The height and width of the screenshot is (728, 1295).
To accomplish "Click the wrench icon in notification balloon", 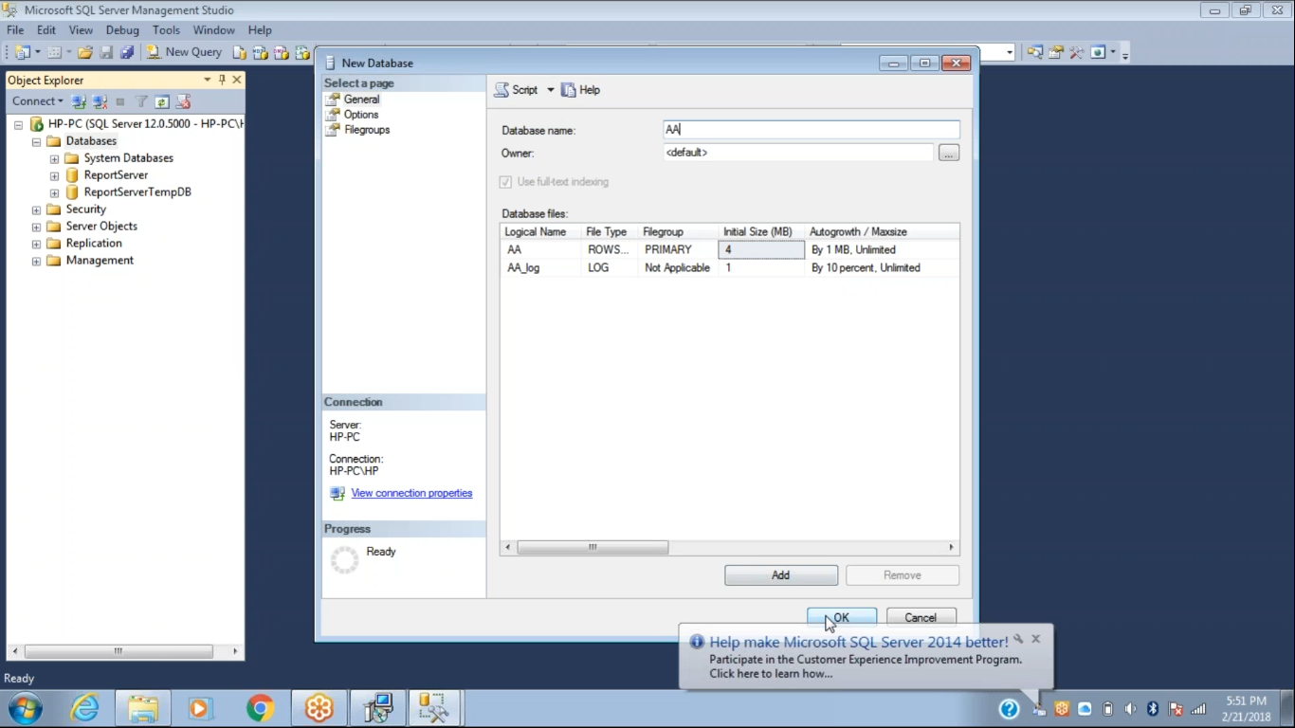I will (1018, 639).
